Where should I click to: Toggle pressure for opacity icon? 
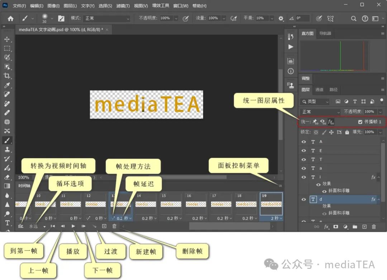pyautogui.click(x=186, y=19)
